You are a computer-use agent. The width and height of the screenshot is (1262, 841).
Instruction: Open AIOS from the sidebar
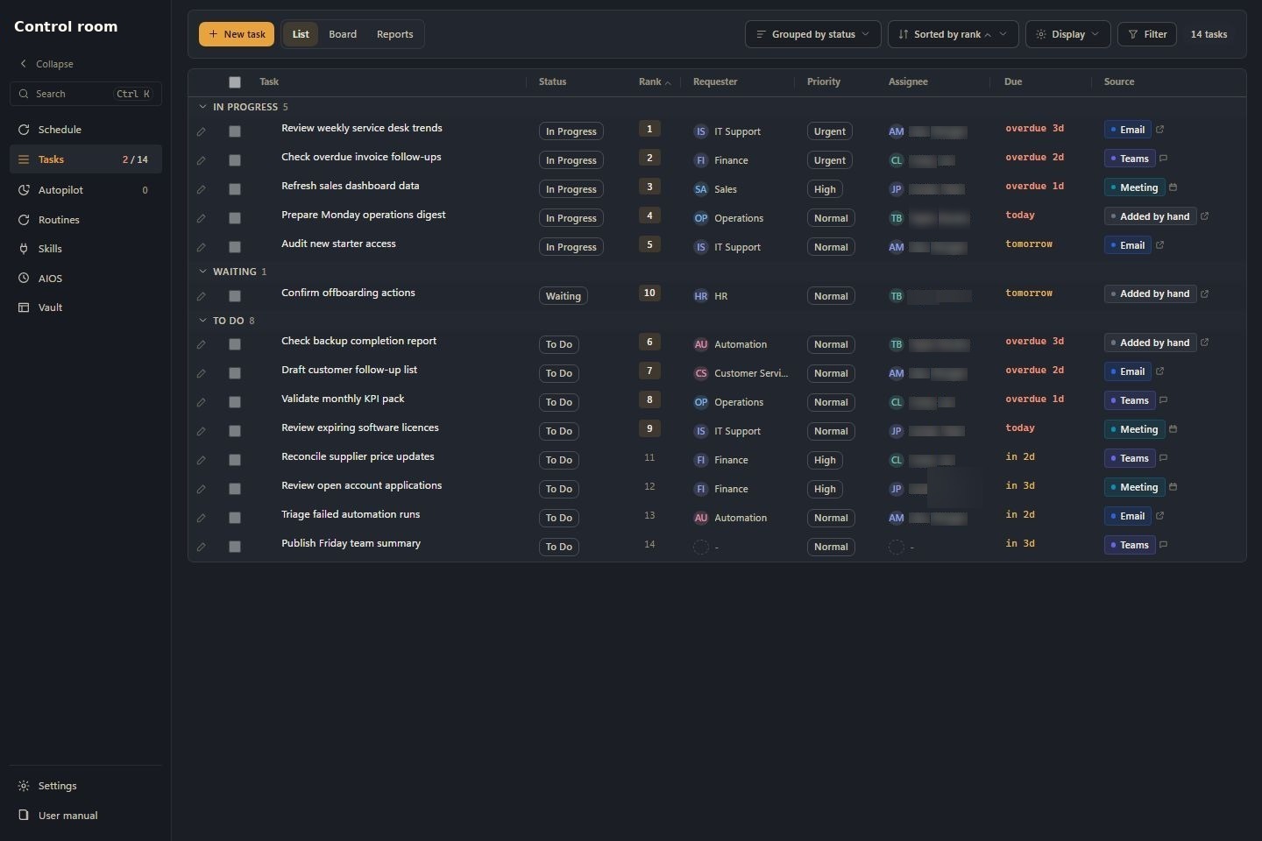(85, 279)
